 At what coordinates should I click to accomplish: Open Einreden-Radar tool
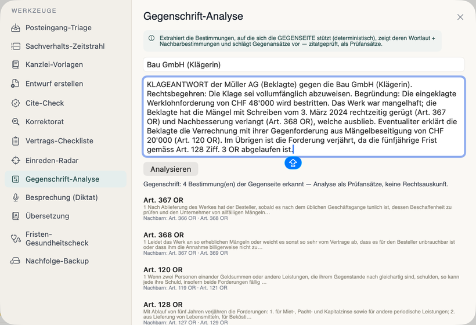(66, 161)
